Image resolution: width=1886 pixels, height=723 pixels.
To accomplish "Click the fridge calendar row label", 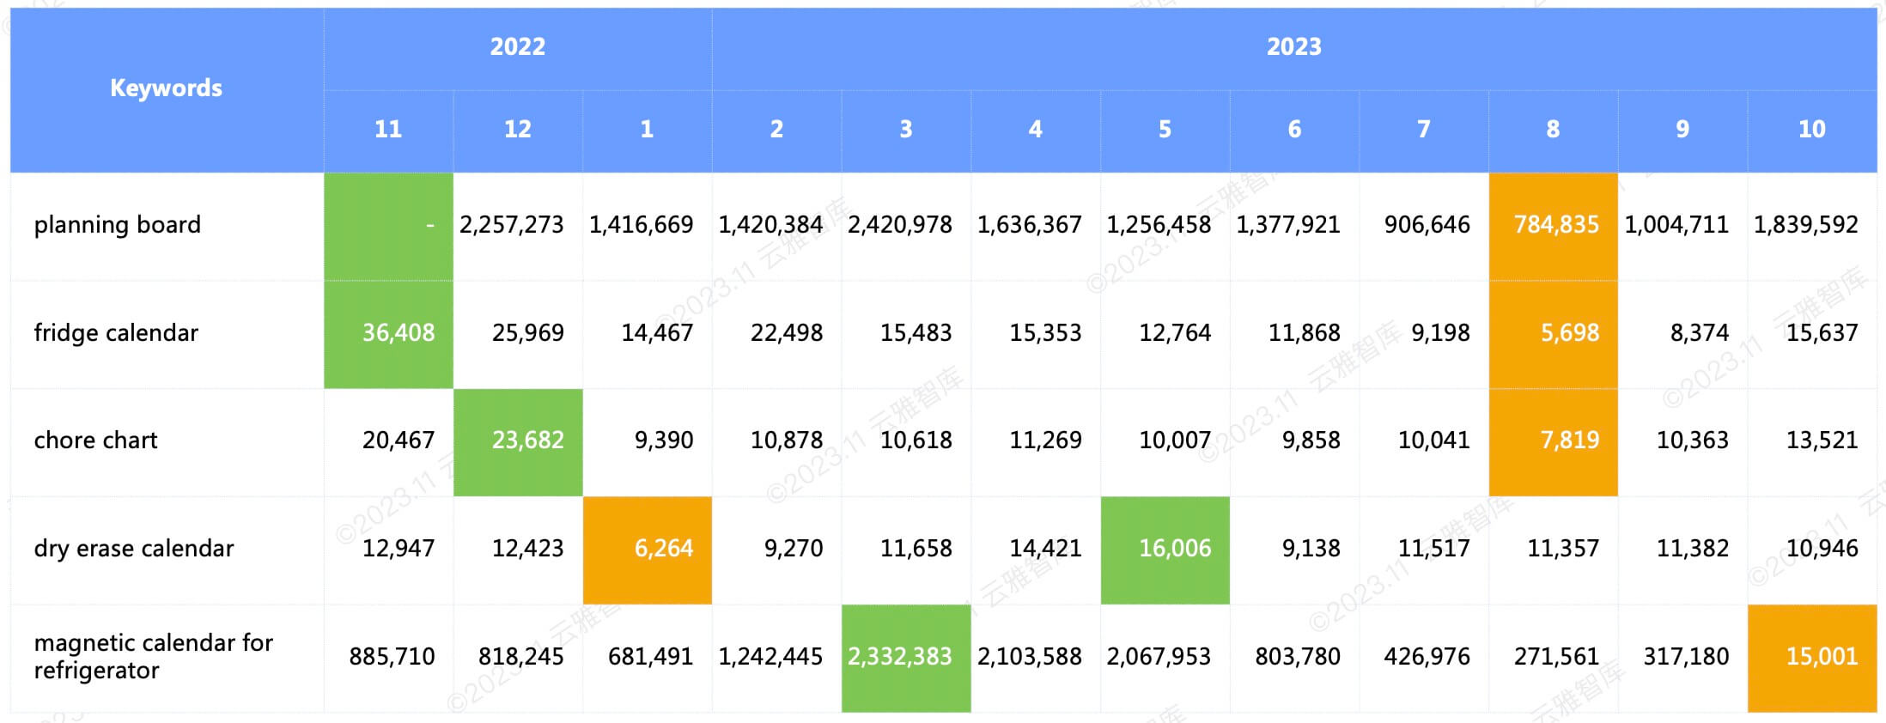I will coord(116,333).
